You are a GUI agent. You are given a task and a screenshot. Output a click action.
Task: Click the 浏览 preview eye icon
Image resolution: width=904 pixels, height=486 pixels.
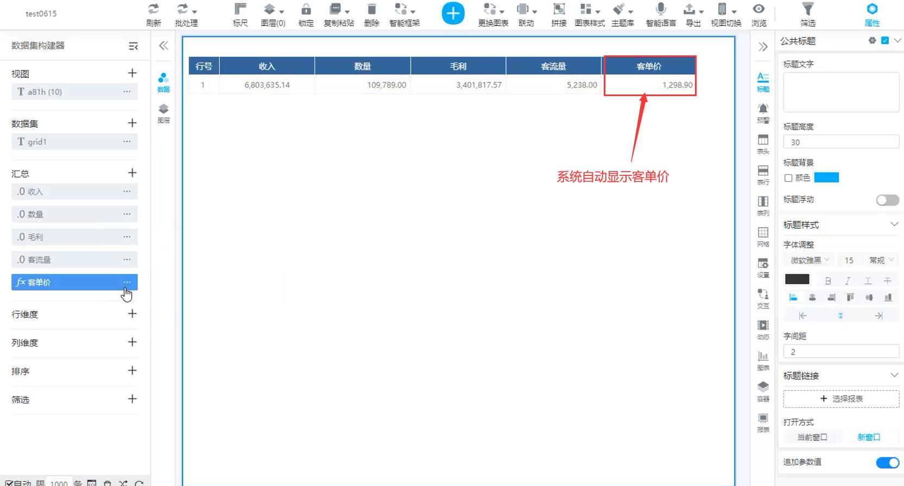[x=758, y=9]
